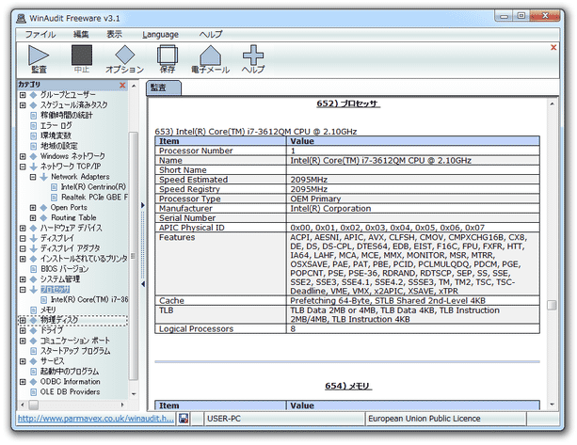The image size is (577, 445).
Task: Click category tree scroll up arrow
Action: (134, 86)
